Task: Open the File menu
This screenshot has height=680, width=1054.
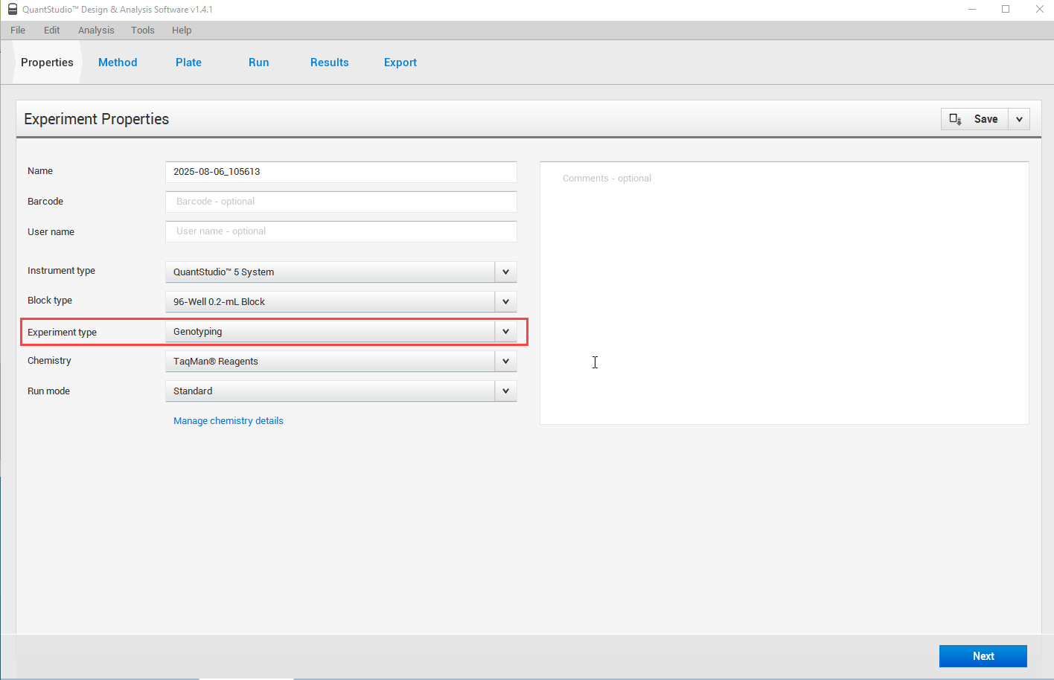Action: click(18, 31)
